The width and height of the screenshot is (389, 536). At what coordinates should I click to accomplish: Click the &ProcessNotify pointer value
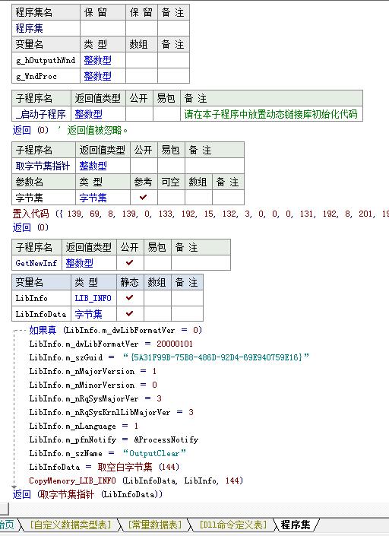coord(166,439)
